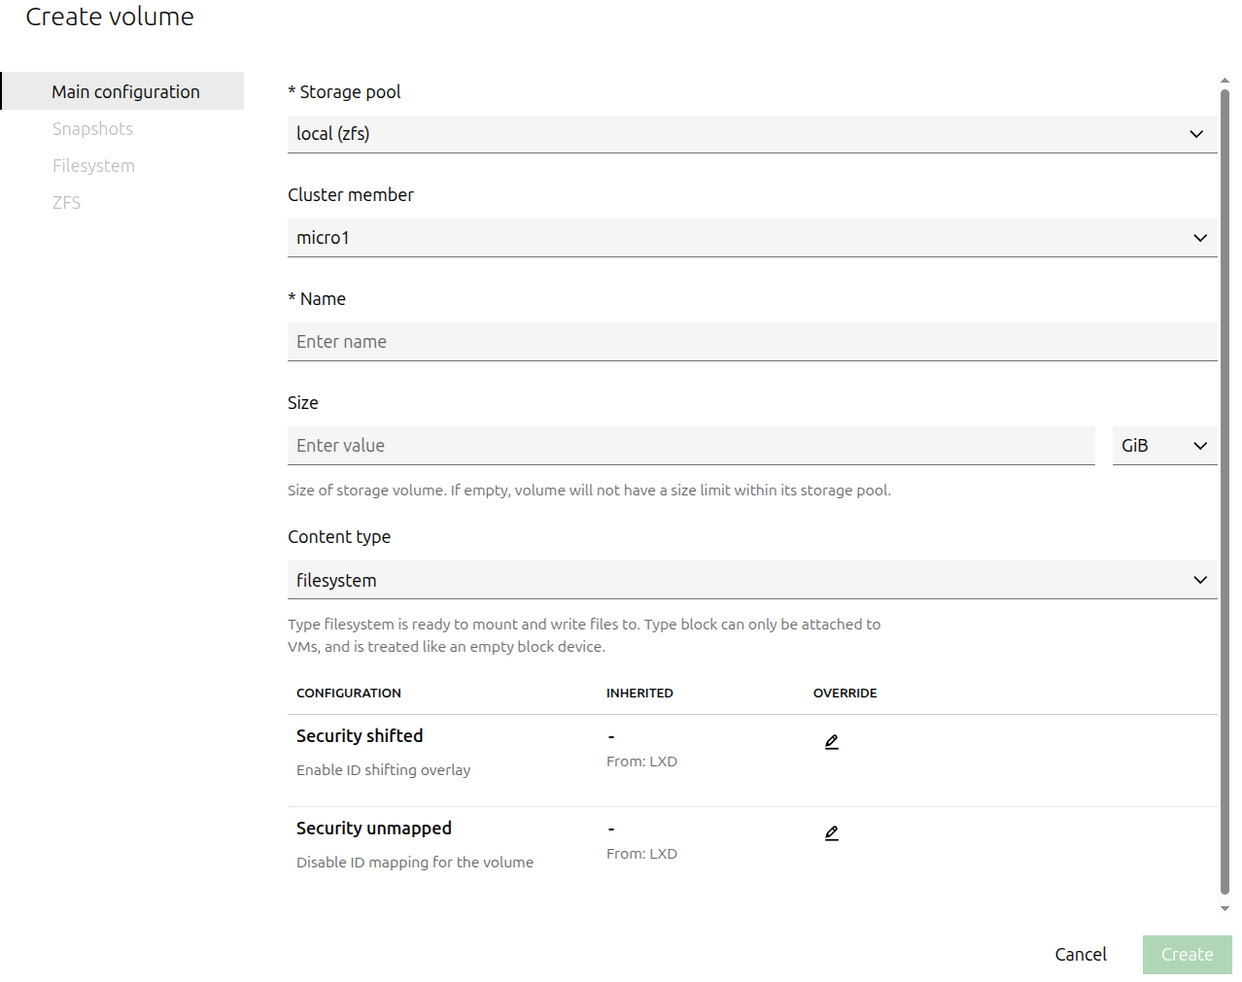Switch to the Main configuration tab
1242x982 pixels.
[125, 91]
